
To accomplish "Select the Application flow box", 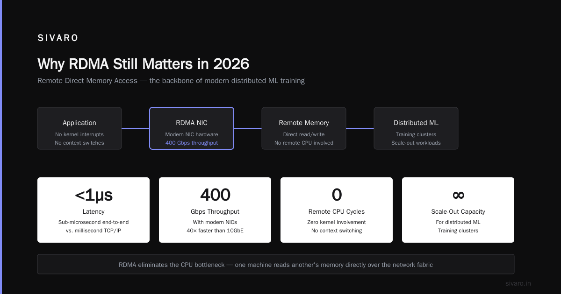I will tap(79, 128).
